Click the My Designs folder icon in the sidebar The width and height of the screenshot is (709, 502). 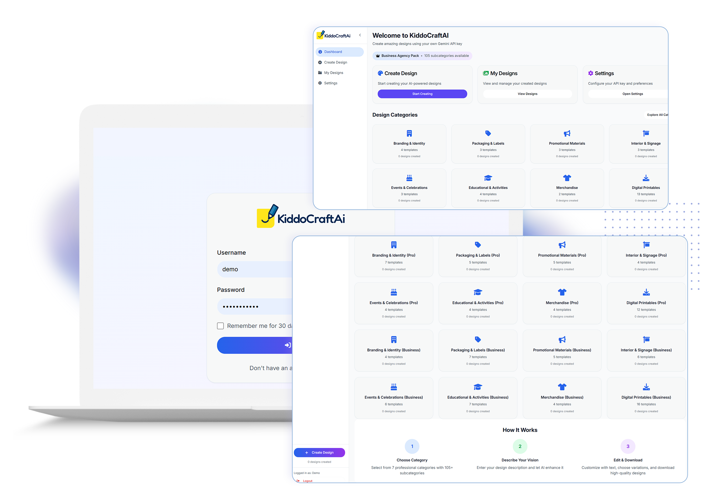click(x=320, y=73)
